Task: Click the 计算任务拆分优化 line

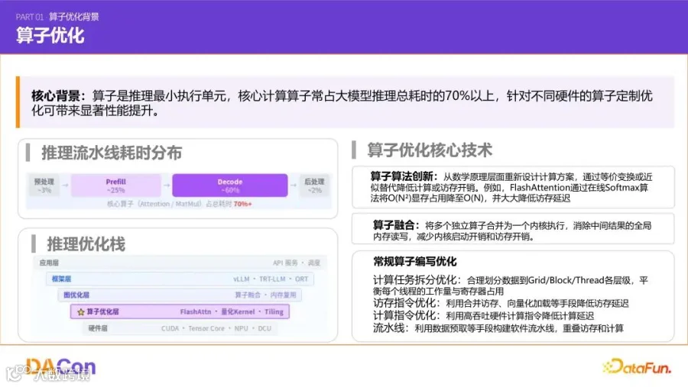Action: pyautogui.click(x=511, y=285)
